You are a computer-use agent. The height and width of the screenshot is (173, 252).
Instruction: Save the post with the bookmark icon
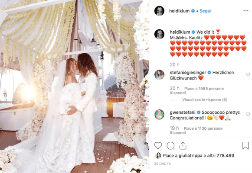245,145
